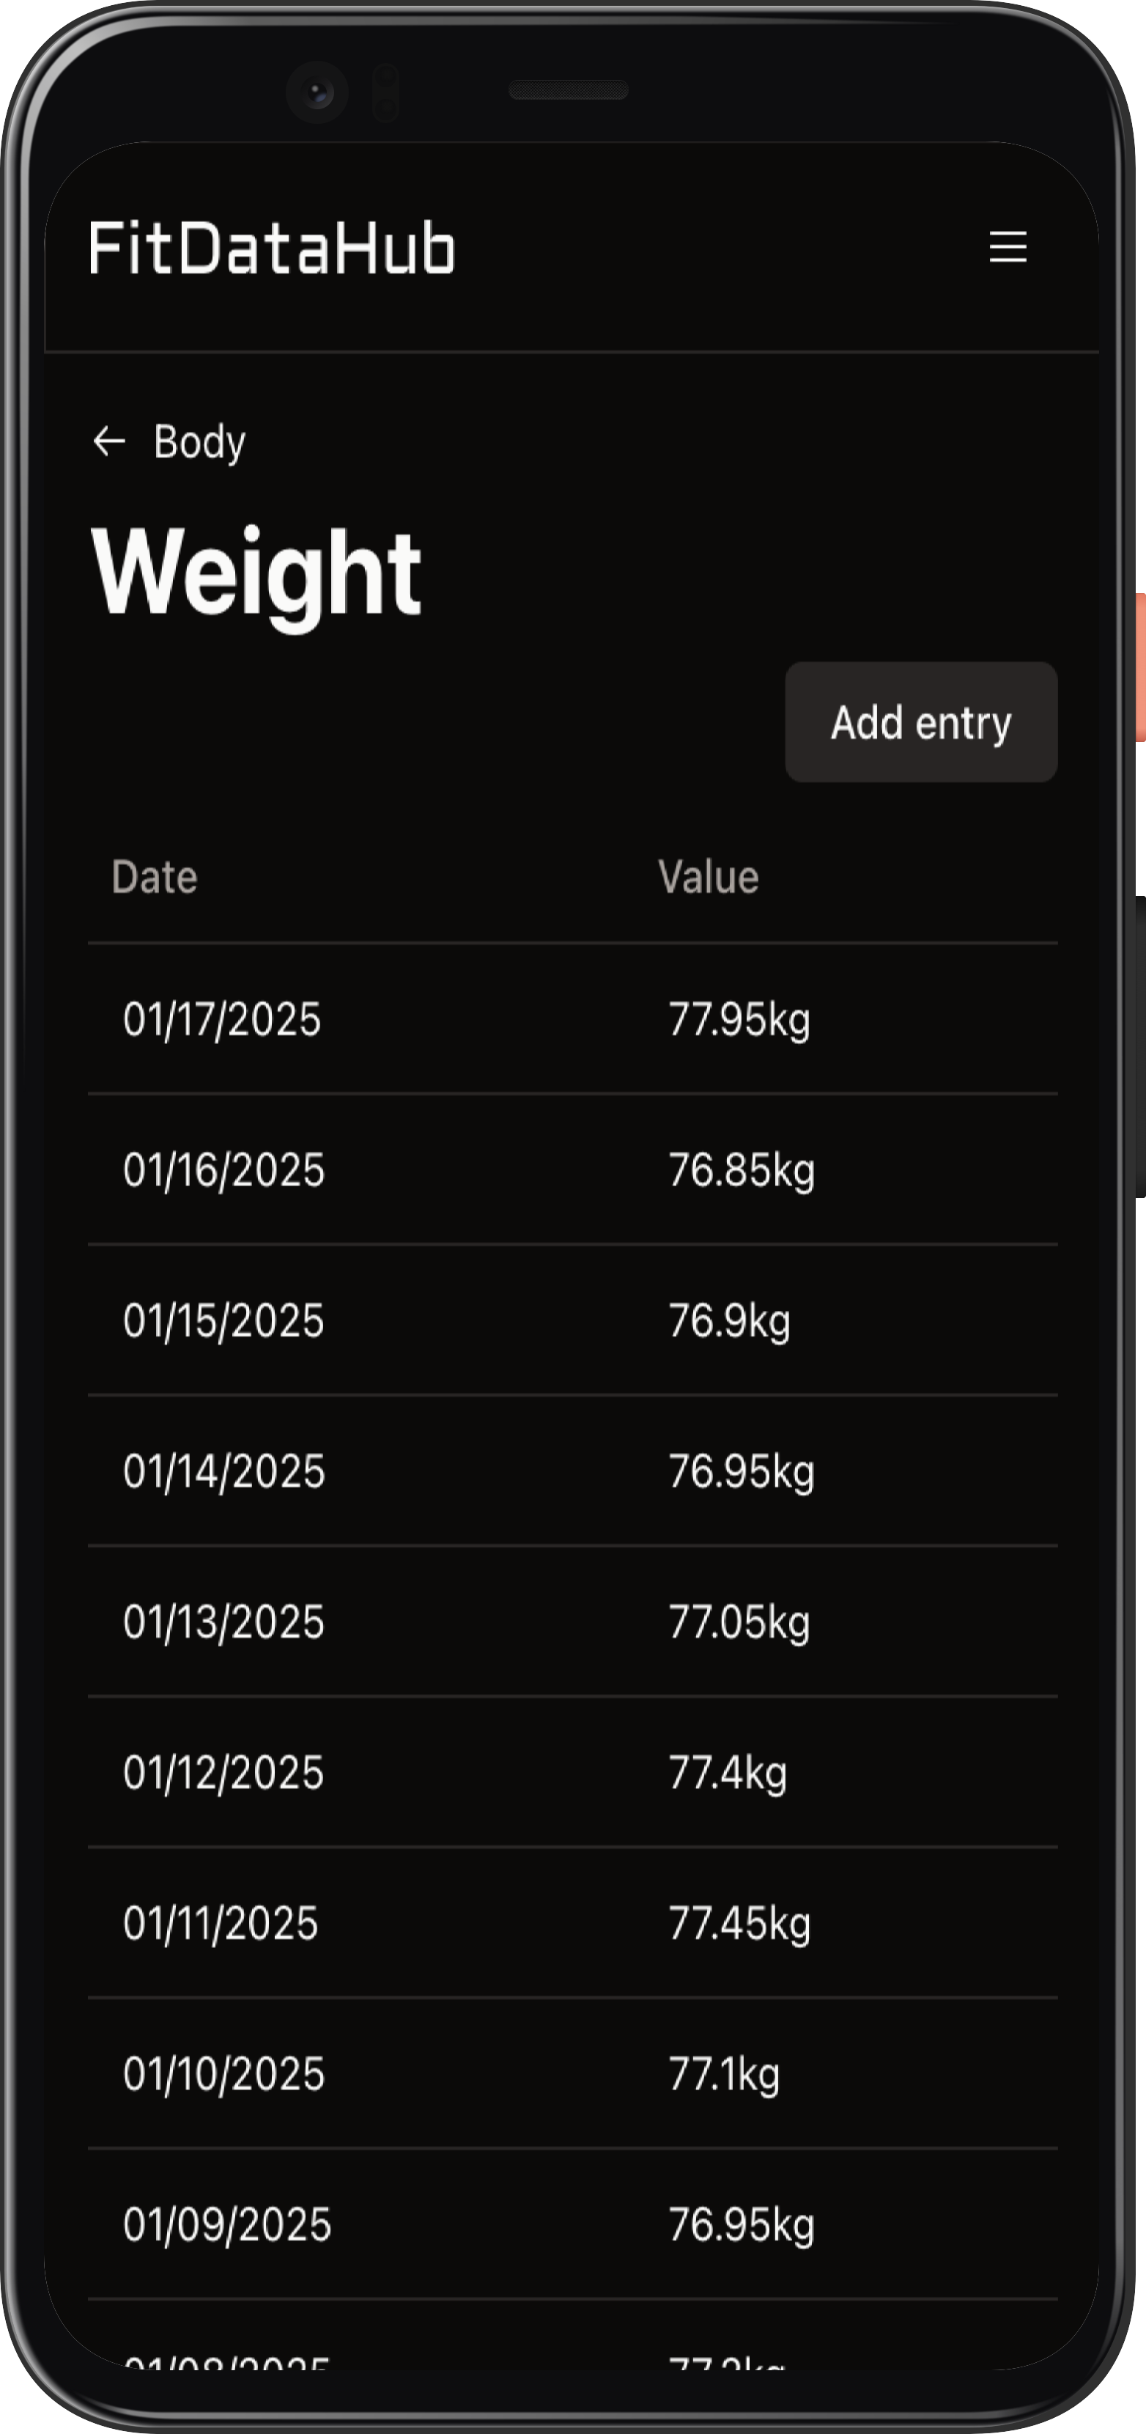Select the 01/15/2025 date cell
Image resolution: width=1146 pixels, height=2434 pixels.
click(223, 1320)
